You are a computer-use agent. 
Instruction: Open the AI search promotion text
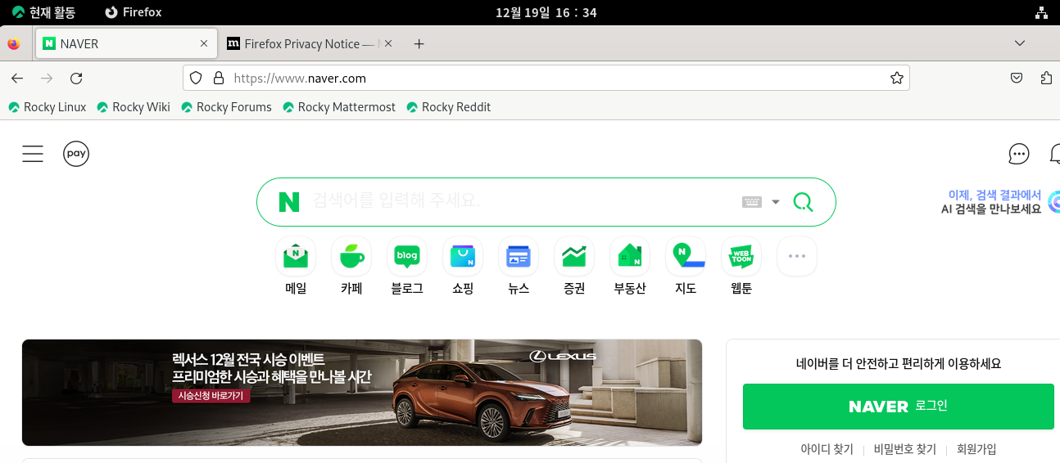click(991, 202)
